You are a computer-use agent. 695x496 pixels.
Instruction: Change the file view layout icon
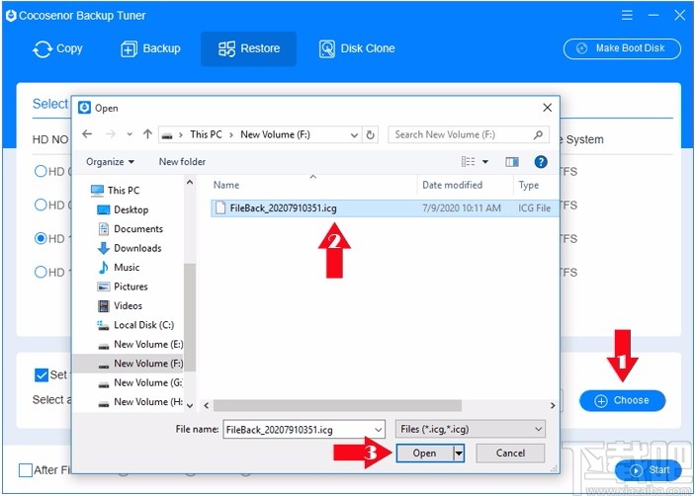(468, 162)
